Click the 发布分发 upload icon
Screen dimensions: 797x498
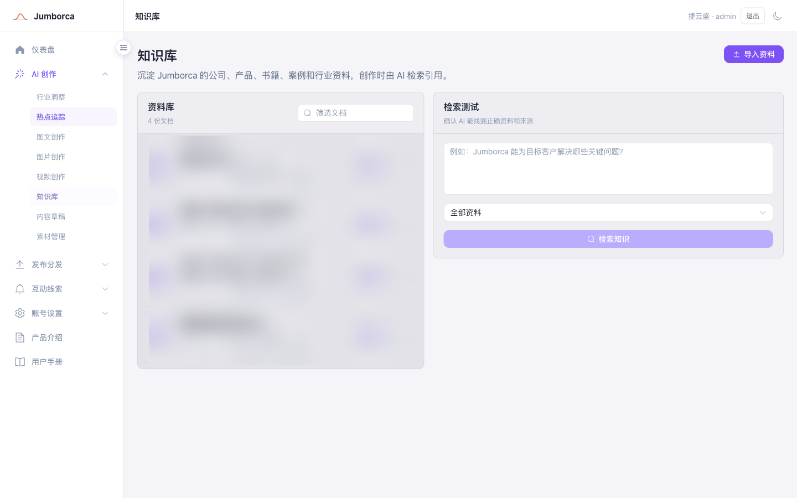[20, 264]
